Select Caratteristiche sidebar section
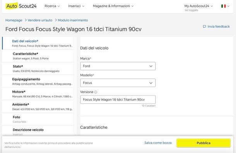This screenshot has height=153, width=236. (x=38, y=56)
